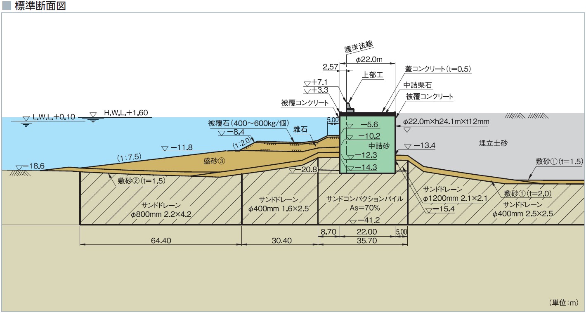Click the (単位:m) unit note
This screenshot has width=586, height=313.
pyautogui.click(x=564, y=303)
